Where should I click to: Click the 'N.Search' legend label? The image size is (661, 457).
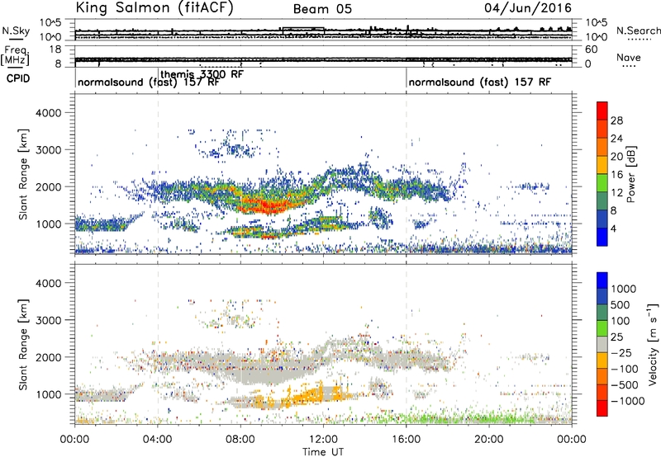[x=638, y=31]
